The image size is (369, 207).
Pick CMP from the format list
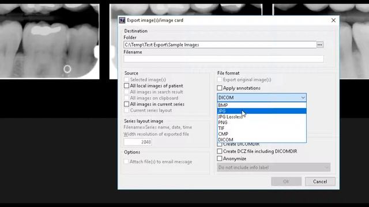(x=262, y=134)
